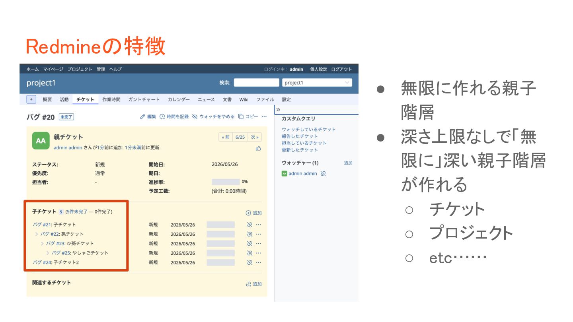573x322 pixels.
Task: Open the Wiki tab
Action: point(244,100)
